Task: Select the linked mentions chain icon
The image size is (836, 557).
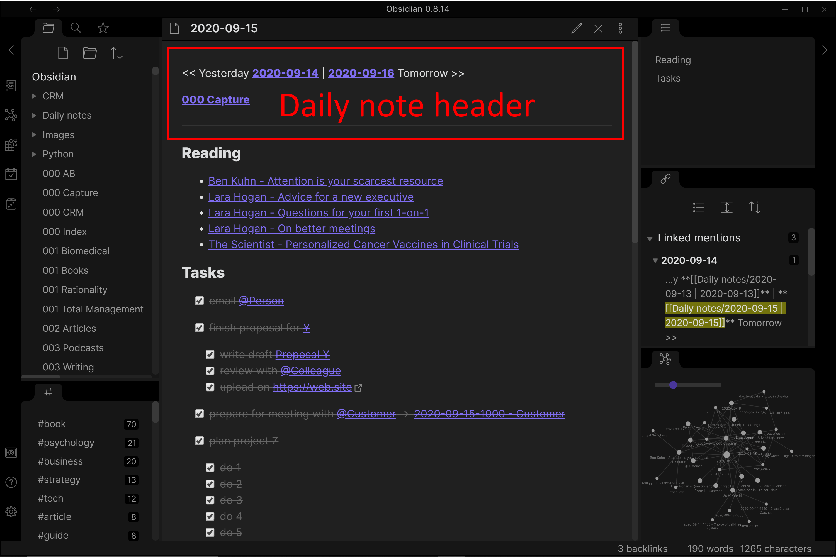Action: point(665,179)
